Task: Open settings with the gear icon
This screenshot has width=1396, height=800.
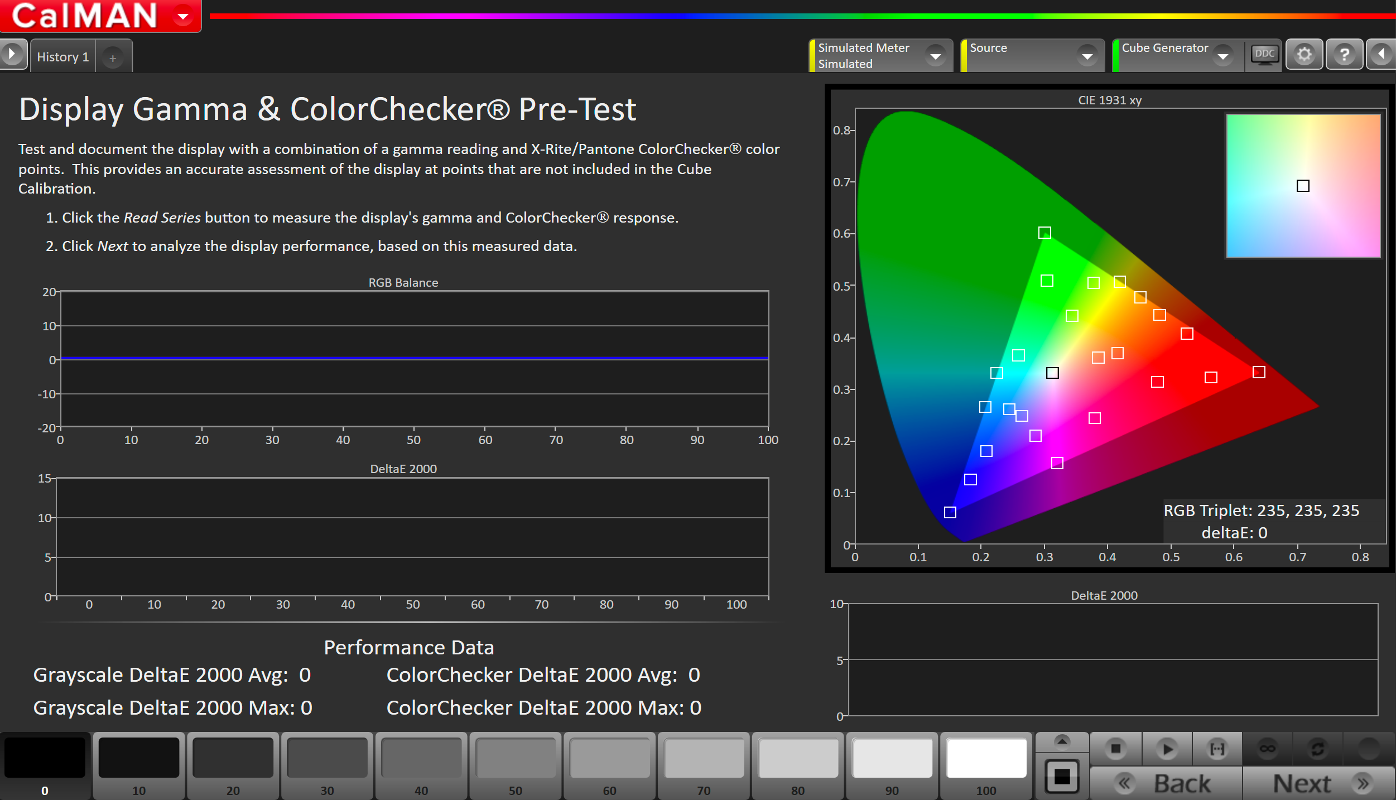Action: point(1304,55)
